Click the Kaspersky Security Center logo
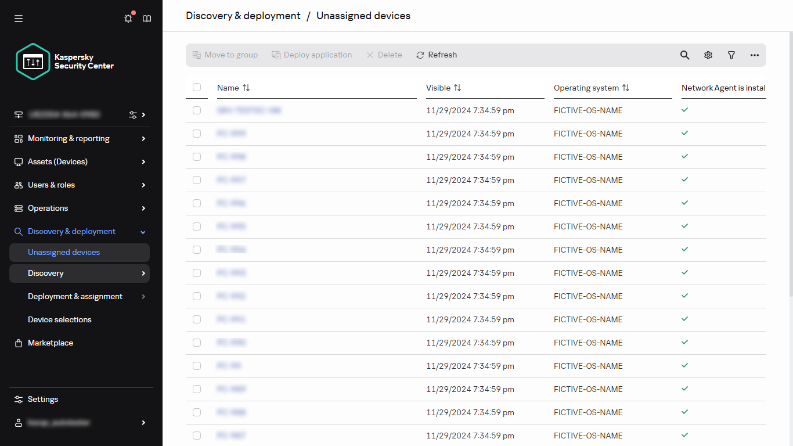Screen dimensions: 793x446 (64, 61)
